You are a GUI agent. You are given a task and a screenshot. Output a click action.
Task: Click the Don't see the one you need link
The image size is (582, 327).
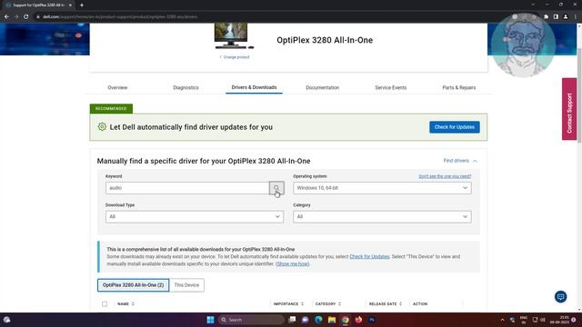(x=445, y=176)
